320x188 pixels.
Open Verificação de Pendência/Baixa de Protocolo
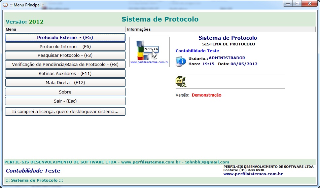[x=65, y=64]
